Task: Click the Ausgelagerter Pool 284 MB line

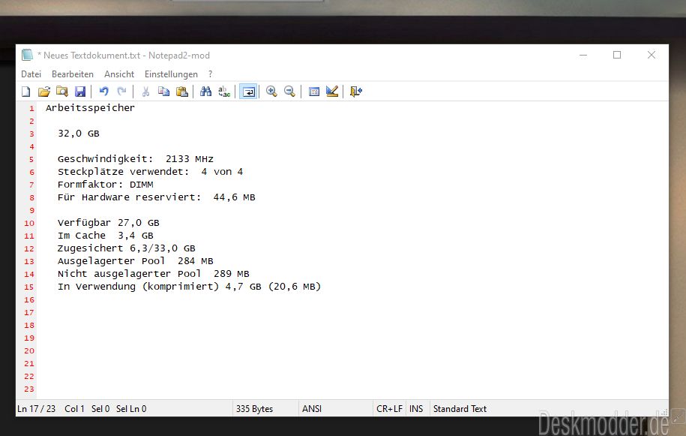Action: coord(135,261)
